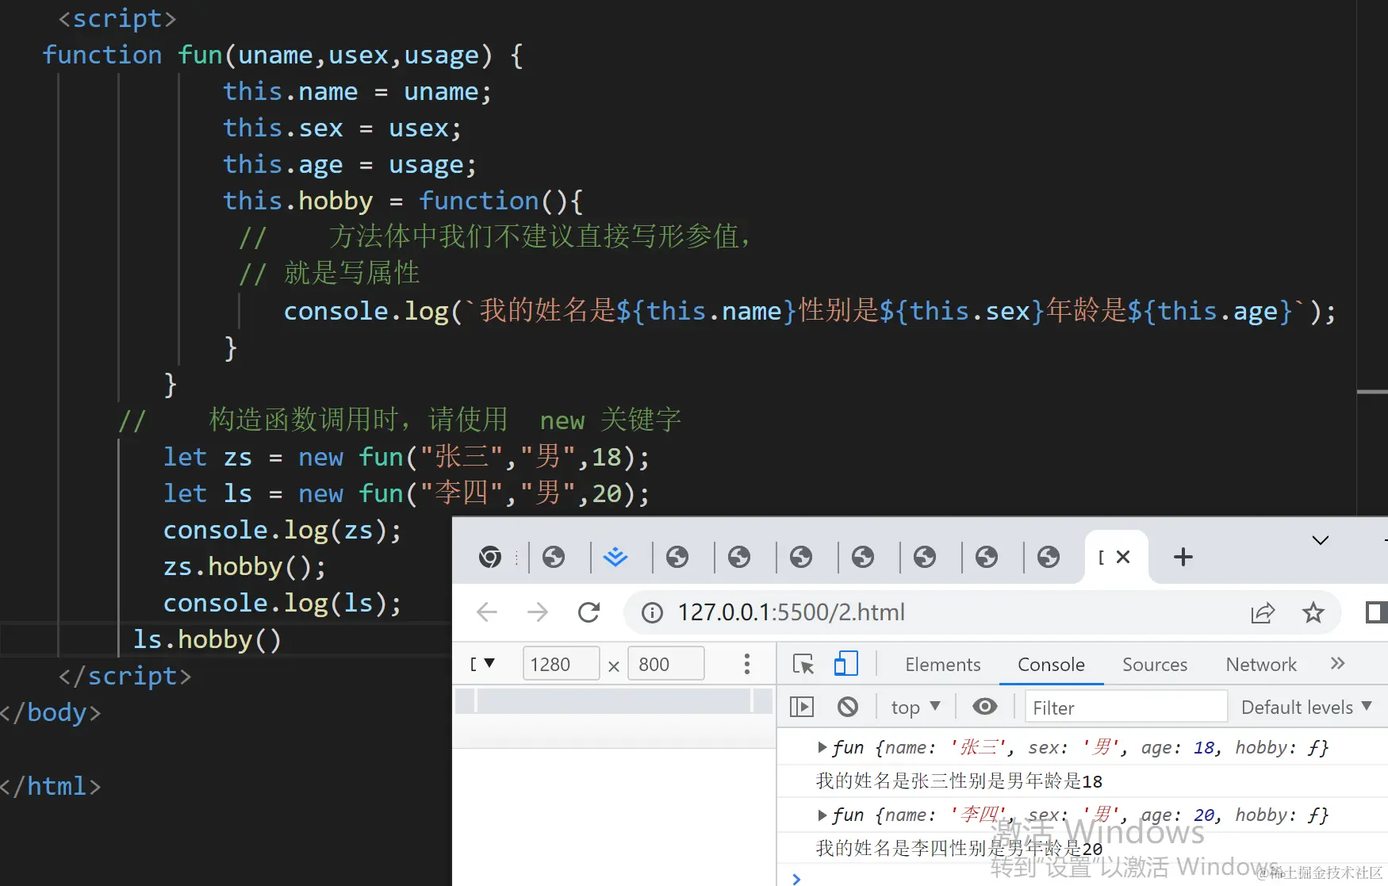
Task: Open the Console panel
Action: pyautogui.click(x=1051, y=665)
